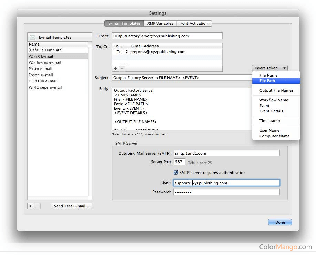Toggle SMTP server requires authentication checkbox
The width and height of the screenshot is (316, 255).
click(x=176, y=173)
